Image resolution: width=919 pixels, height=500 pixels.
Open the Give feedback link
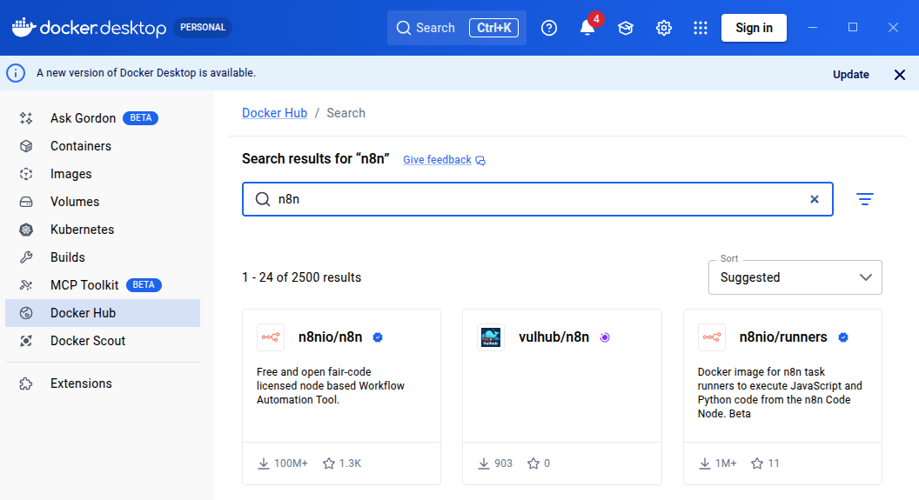pos(444,160)
